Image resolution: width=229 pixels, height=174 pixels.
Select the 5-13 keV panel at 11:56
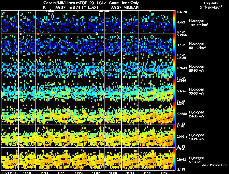pos(164,159)
